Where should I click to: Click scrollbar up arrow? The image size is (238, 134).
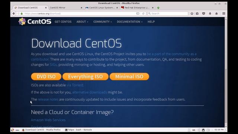point(226,18)
